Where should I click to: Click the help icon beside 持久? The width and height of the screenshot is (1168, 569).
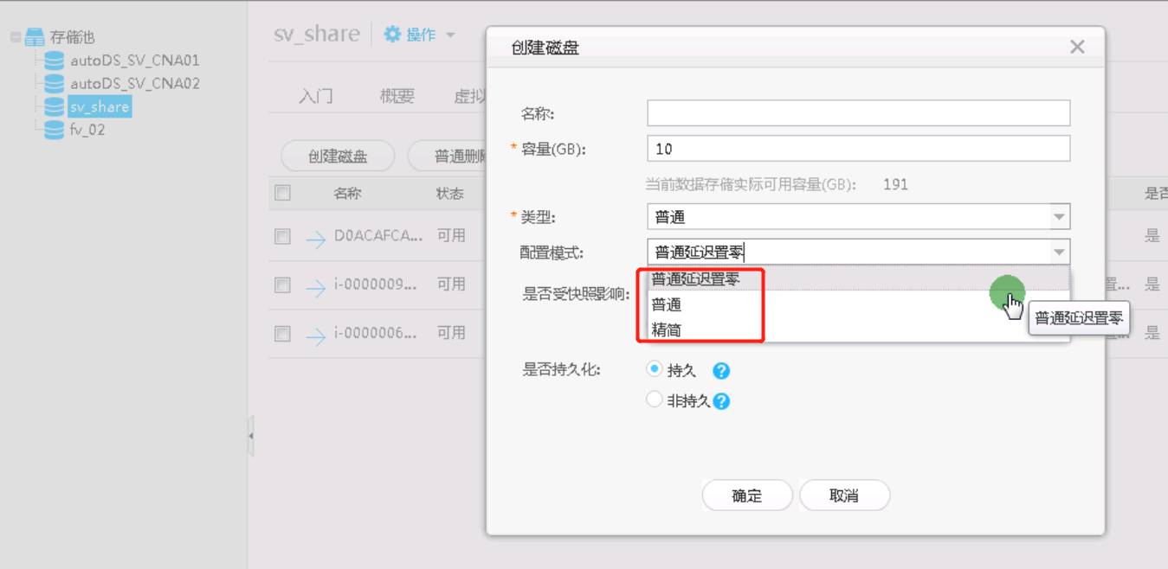point(721,370)
